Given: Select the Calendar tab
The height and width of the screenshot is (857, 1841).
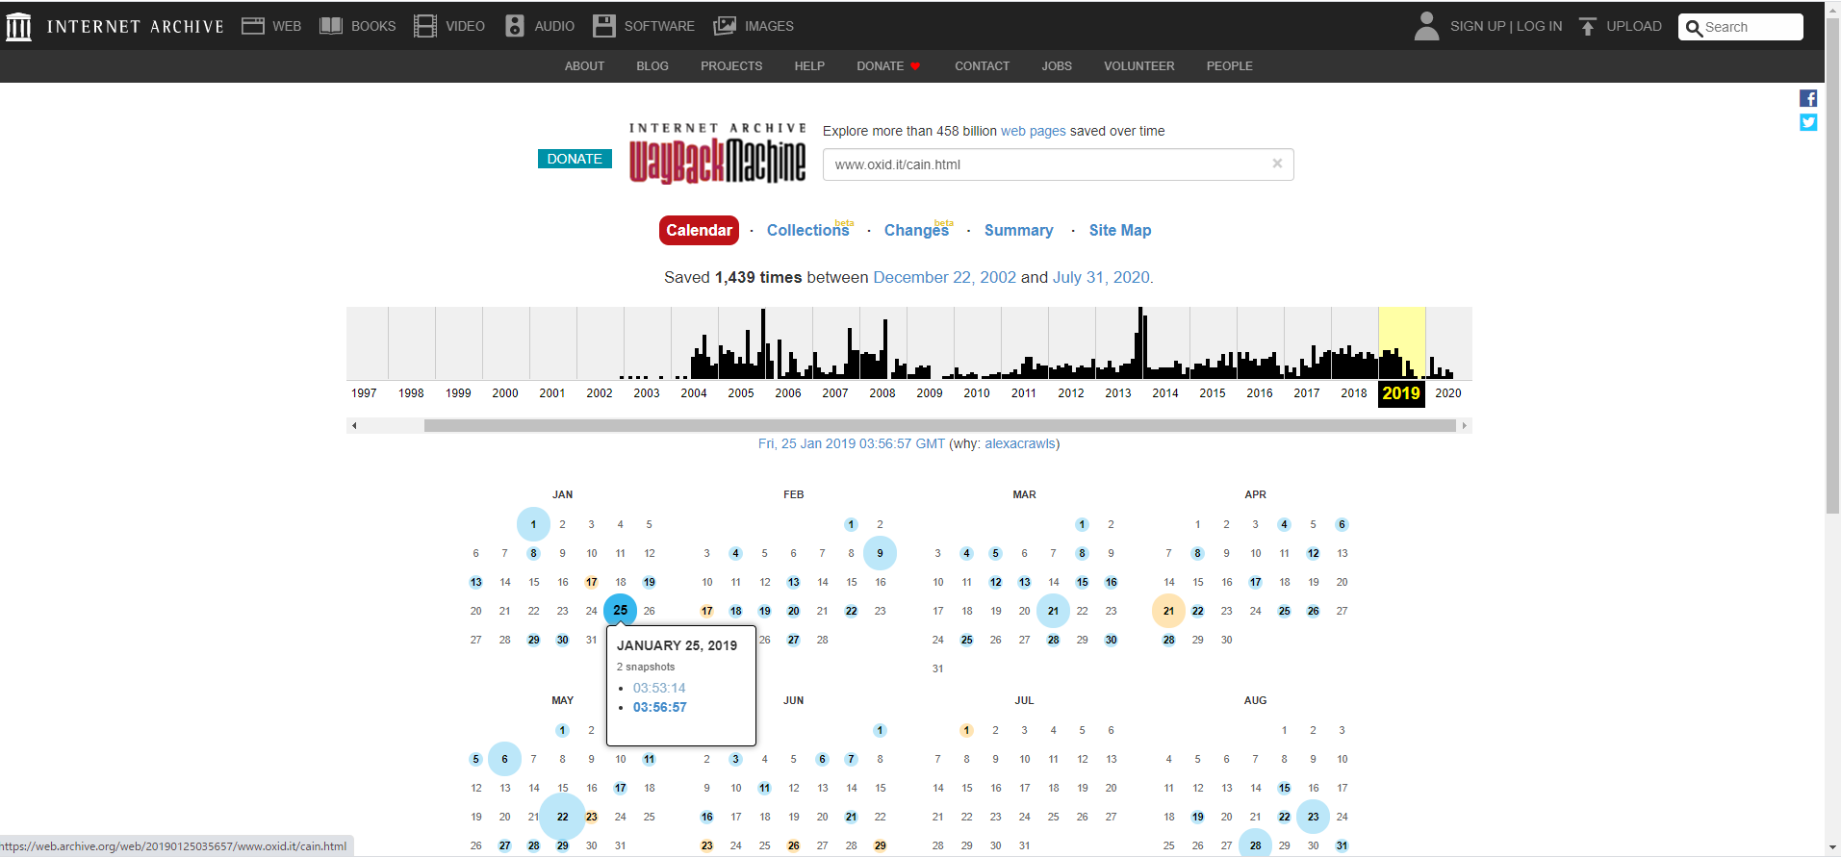Looking at the screenshot, I should coord(699,230).
